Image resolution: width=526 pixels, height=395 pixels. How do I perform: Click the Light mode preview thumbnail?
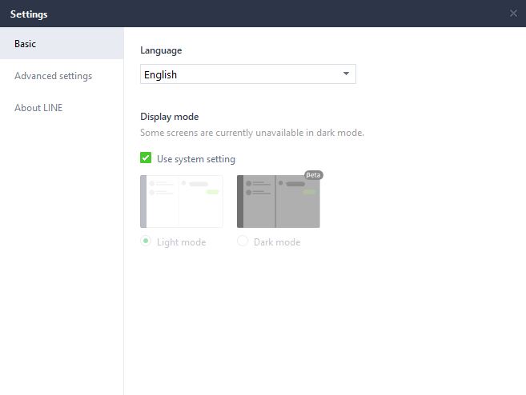coord(182,201)
